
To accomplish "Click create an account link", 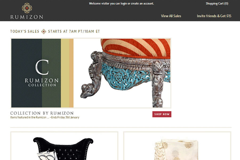I will [x=142, y=3].
